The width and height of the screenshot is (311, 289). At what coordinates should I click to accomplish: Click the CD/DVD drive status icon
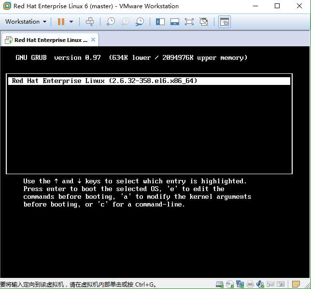230,284
